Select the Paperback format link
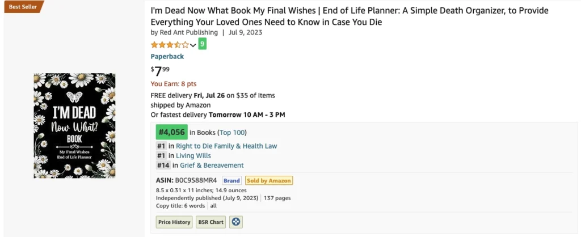Image resolution: width=581 pixels, height=237 pixels. [x=167, y=56]
